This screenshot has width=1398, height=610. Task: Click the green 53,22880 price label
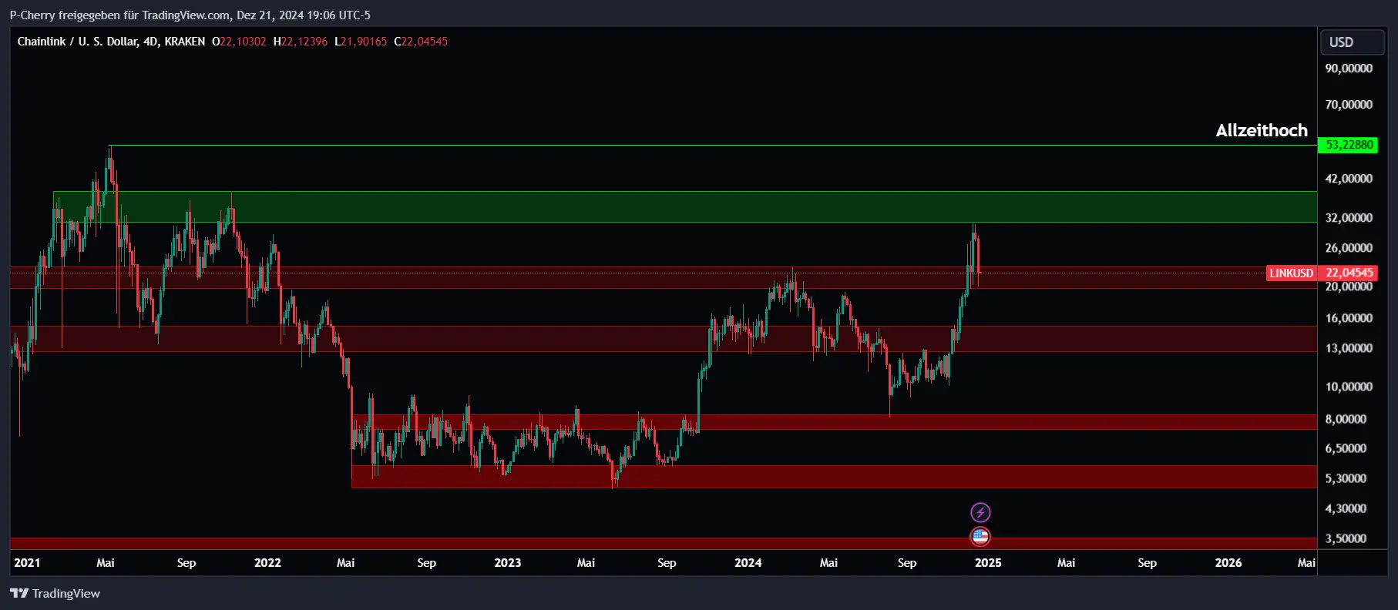[1347, 145]
